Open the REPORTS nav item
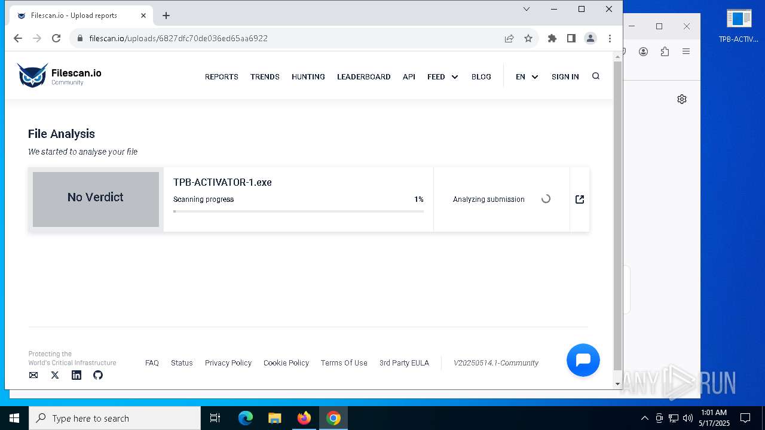765x430 pixels. tap(222, 76)
